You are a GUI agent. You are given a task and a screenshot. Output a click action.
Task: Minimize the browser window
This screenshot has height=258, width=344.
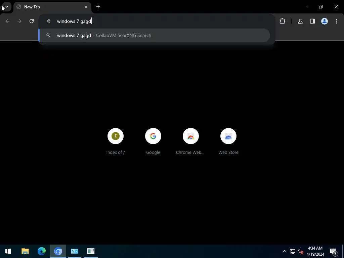(x=305, y=7)
